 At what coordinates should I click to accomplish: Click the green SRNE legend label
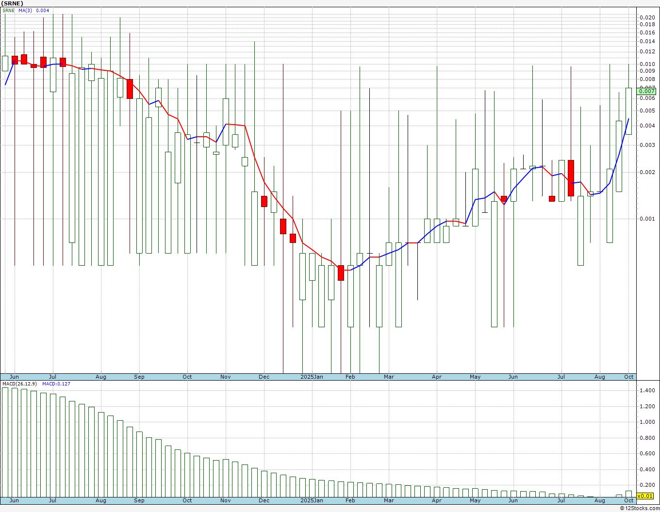9,11
